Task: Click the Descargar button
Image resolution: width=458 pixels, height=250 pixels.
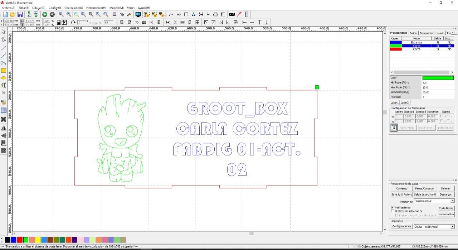Action: (x=445, y=194)
